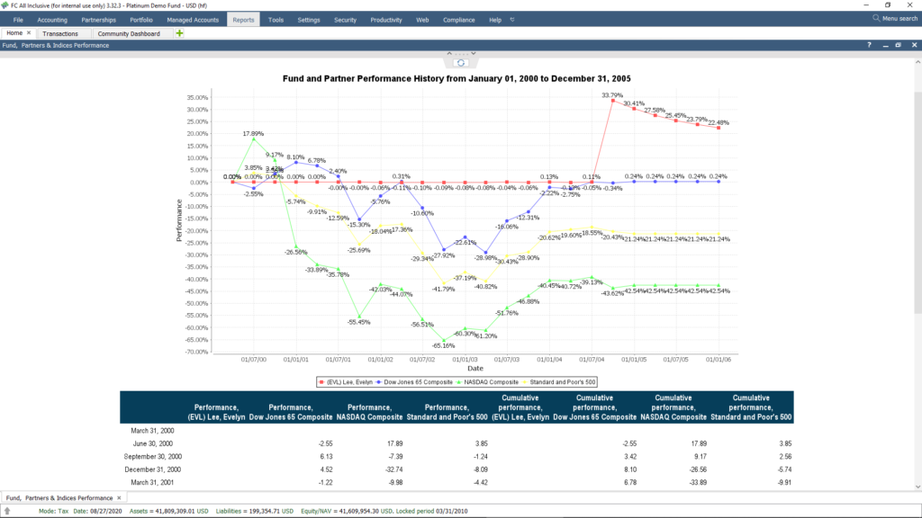This screenshot has width=922, height=518.
Task: Open the Reports menu
Action: pyautogui.click(x=242, y=18)
